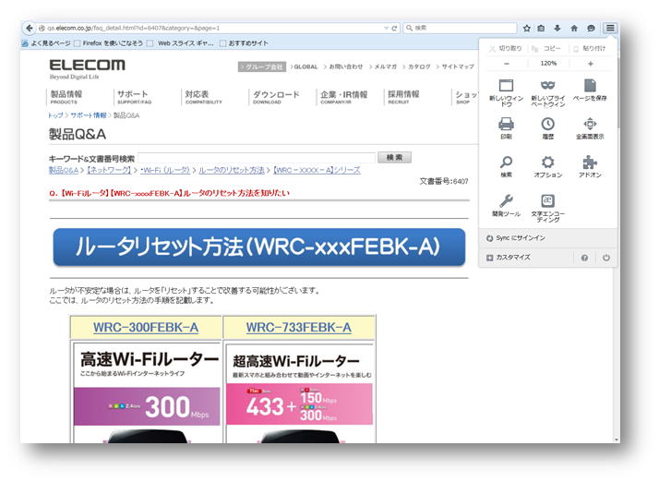659x482 pixels.
Task: Open the 企業・IR情報 tab
Action: [343, 96]
